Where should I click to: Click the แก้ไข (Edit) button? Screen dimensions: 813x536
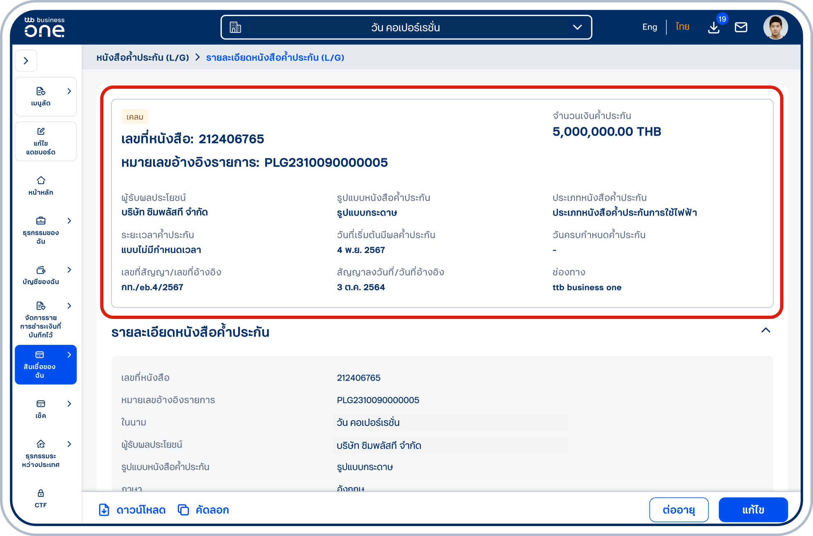coord(753,510)
